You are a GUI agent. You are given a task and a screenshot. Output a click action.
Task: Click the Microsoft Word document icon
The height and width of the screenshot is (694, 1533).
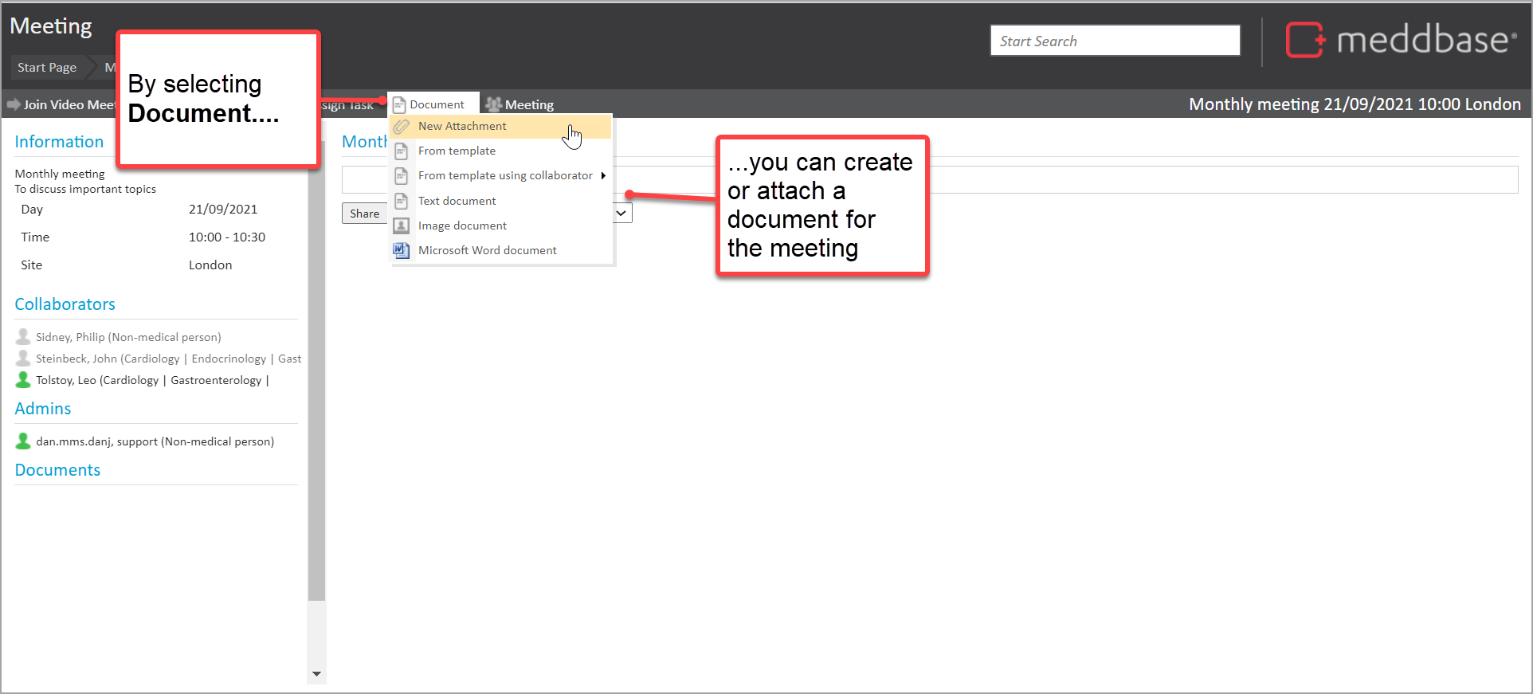click(402, 250)
